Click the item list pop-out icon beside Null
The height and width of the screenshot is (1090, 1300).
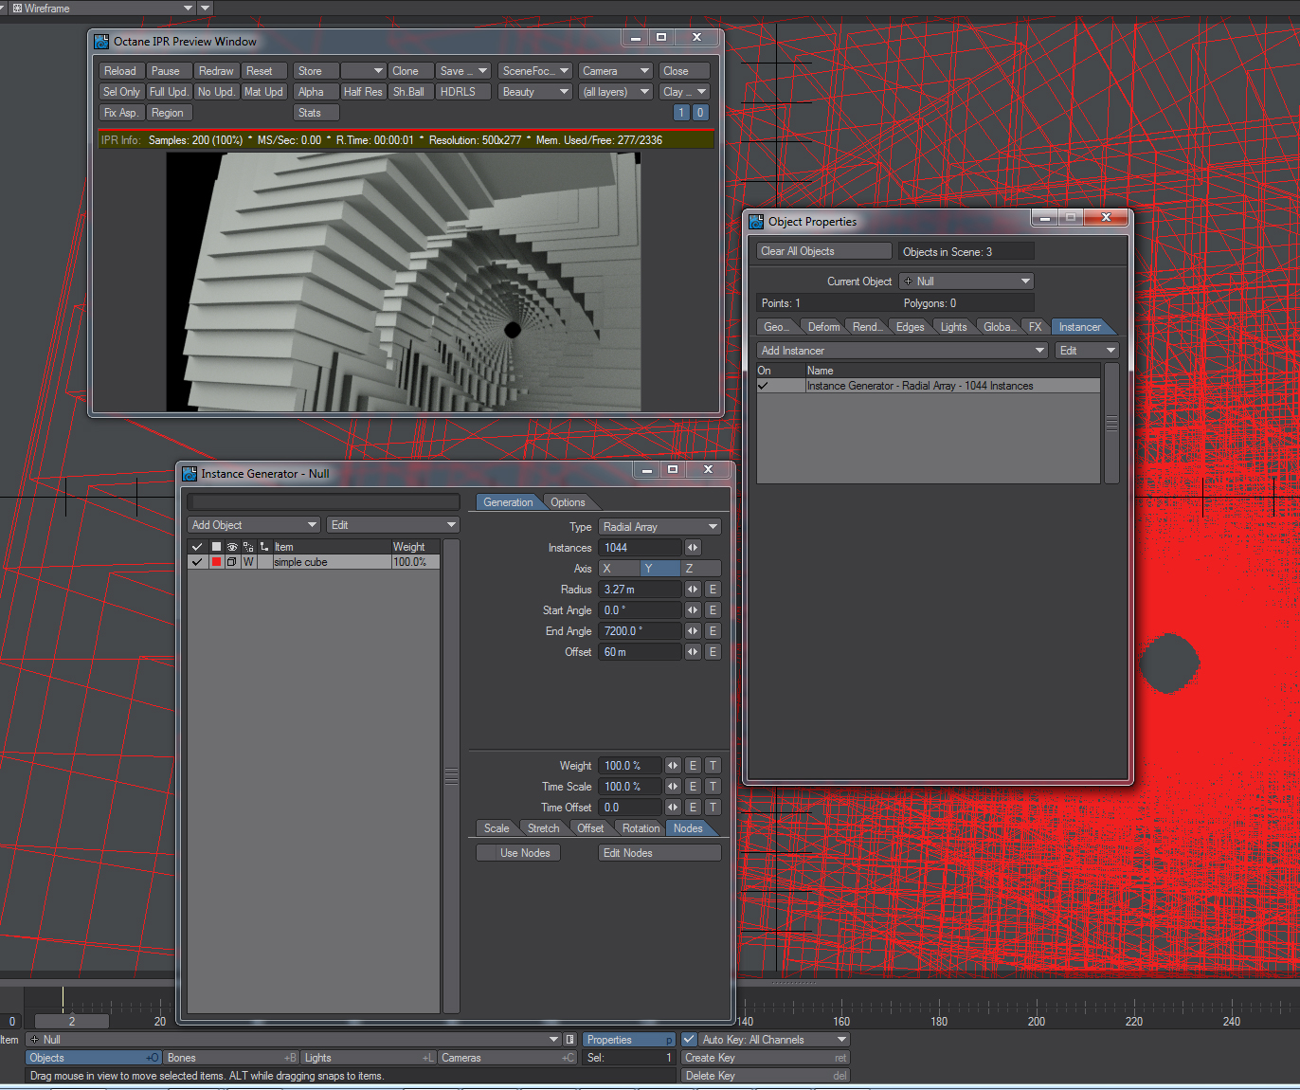coord(570,1040)
